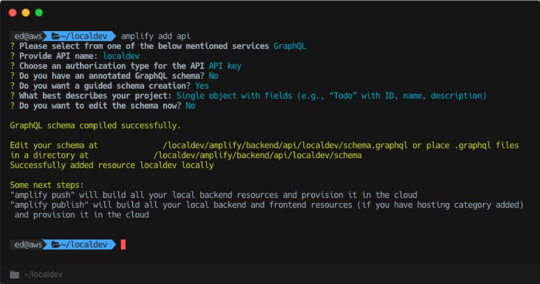540x284 pixels.
Task: Click folder icon in bottom prompt segment
Action: coord(55,245)
